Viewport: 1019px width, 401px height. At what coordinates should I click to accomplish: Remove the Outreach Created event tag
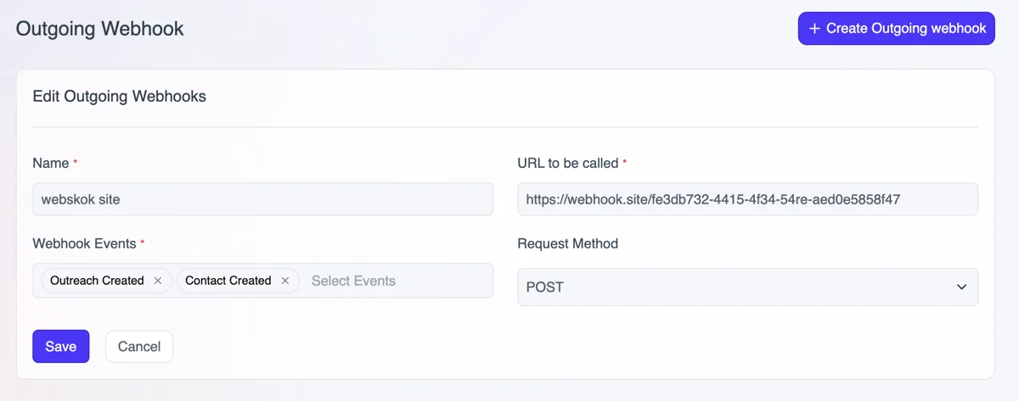click(158, 281)
